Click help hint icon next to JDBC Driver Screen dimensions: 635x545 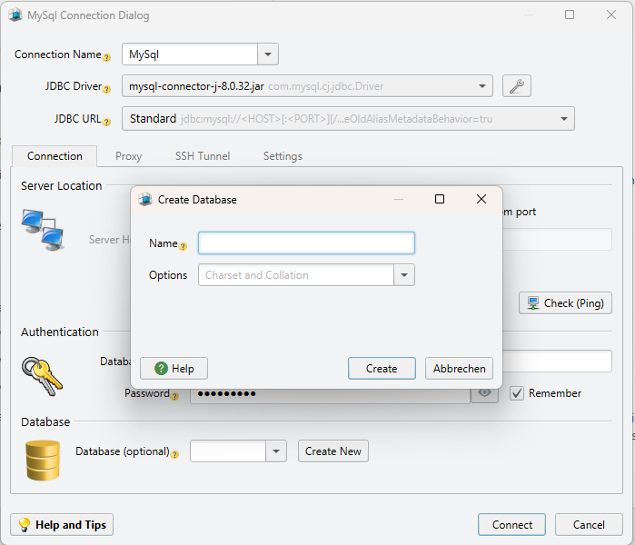(106, 89)
